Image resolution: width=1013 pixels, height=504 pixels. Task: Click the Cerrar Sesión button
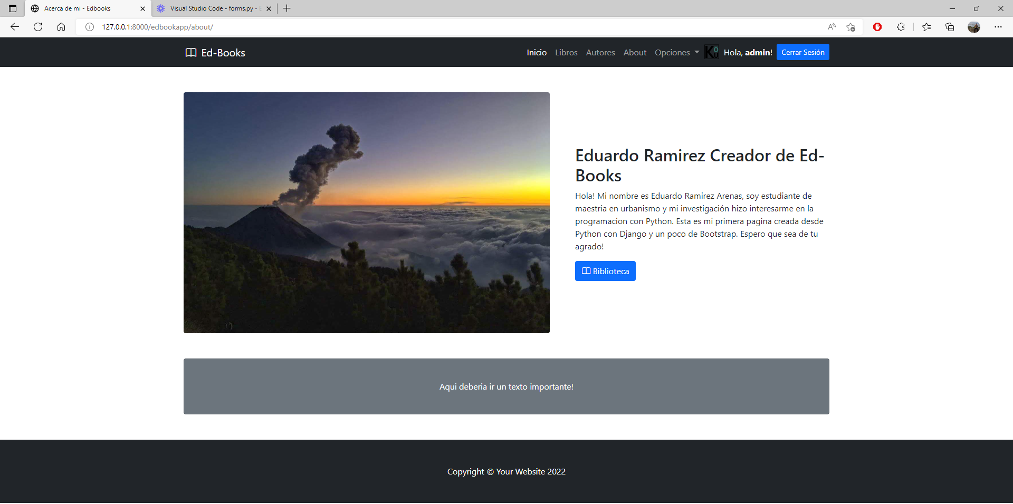coord(802,52)
